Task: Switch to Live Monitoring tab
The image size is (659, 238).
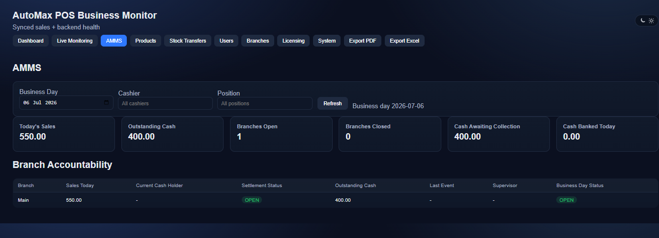Action: [75, 41]
